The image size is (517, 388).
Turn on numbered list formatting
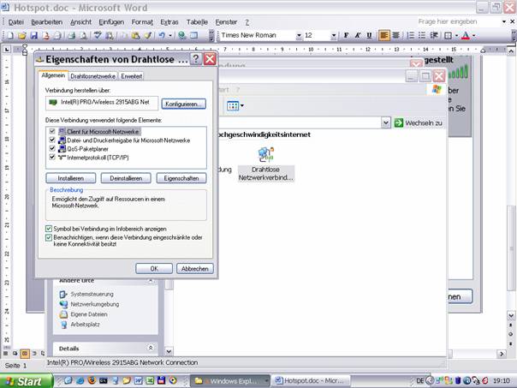(410, 35)
